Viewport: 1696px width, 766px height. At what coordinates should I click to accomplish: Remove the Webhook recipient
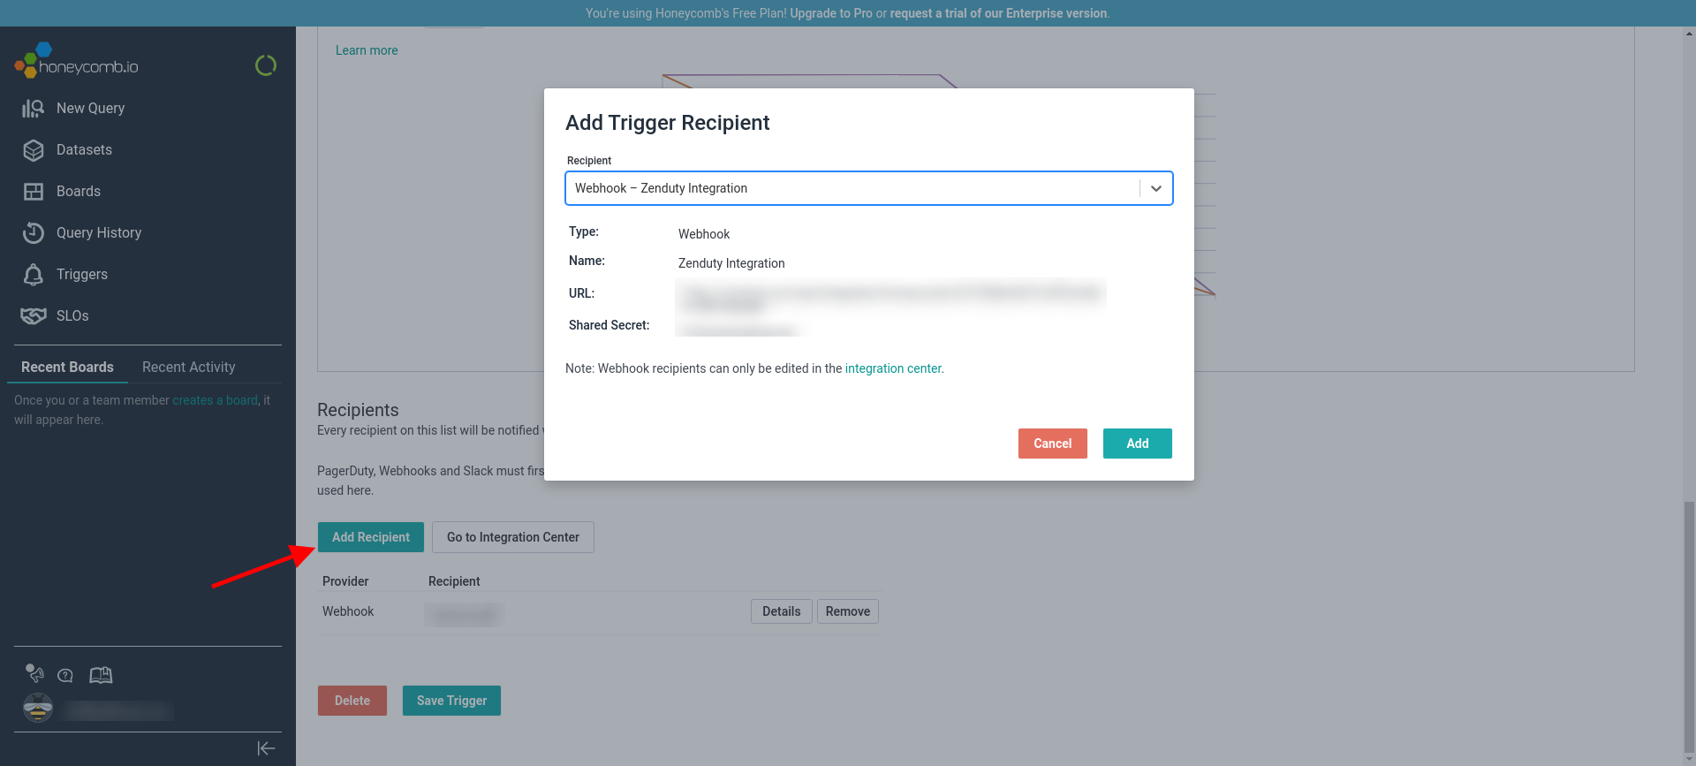[848, 611]
